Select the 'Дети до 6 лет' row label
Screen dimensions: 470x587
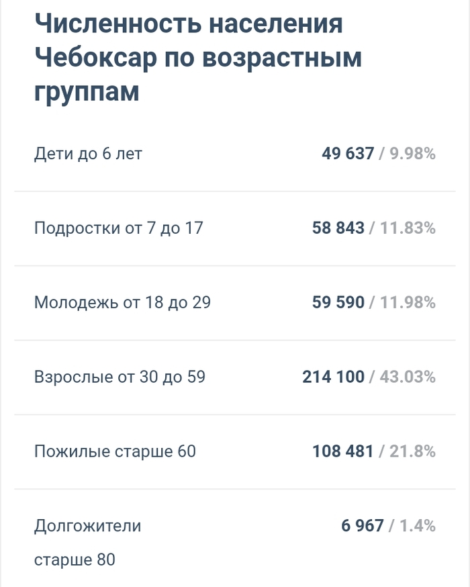pos(88,154)
